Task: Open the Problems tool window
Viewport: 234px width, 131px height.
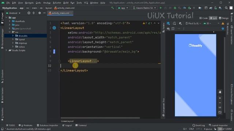Action: 26,125
